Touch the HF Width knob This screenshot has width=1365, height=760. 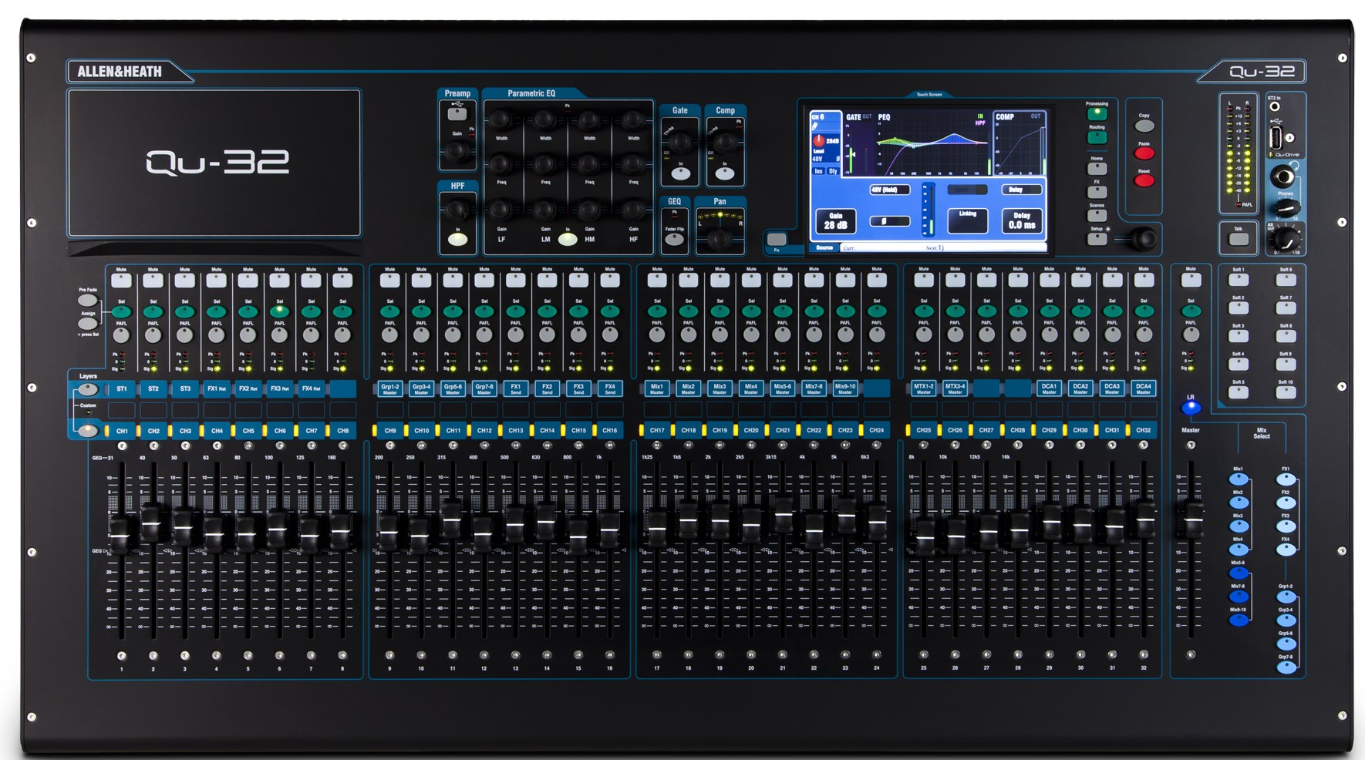pyautogui.click(x=633, y=119)
